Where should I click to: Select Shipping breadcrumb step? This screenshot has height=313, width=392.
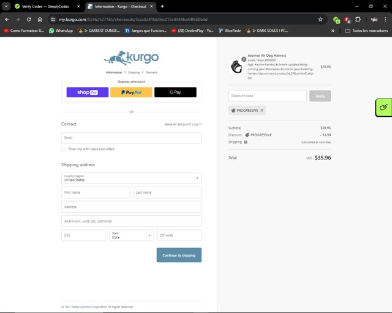point(134,72)
